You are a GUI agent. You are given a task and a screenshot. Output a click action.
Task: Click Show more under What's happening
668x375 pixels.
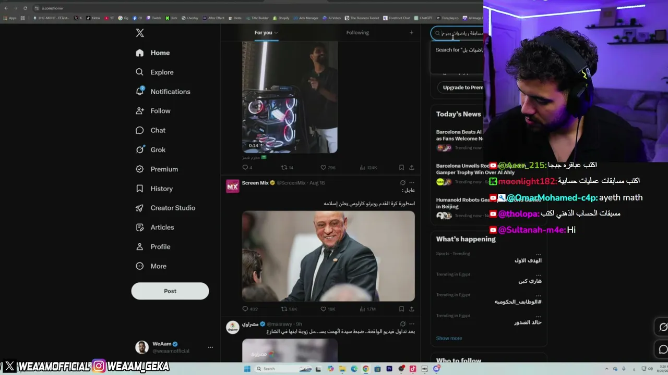click(449, 339)
